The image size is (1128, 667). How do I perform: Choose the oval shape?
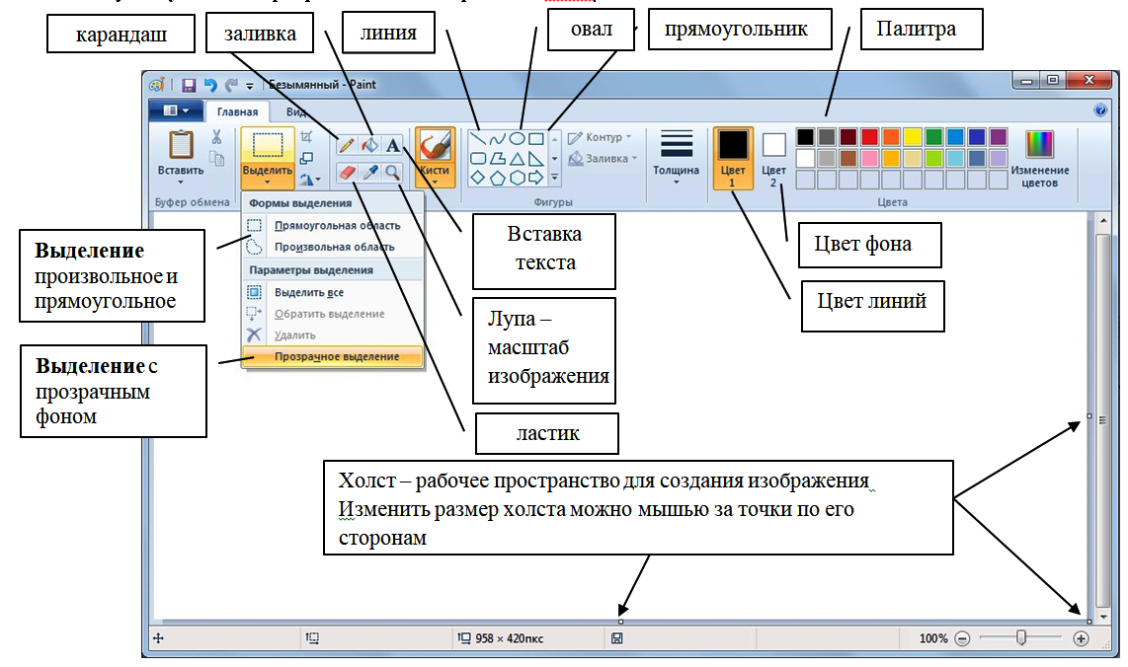coord(517,139)
